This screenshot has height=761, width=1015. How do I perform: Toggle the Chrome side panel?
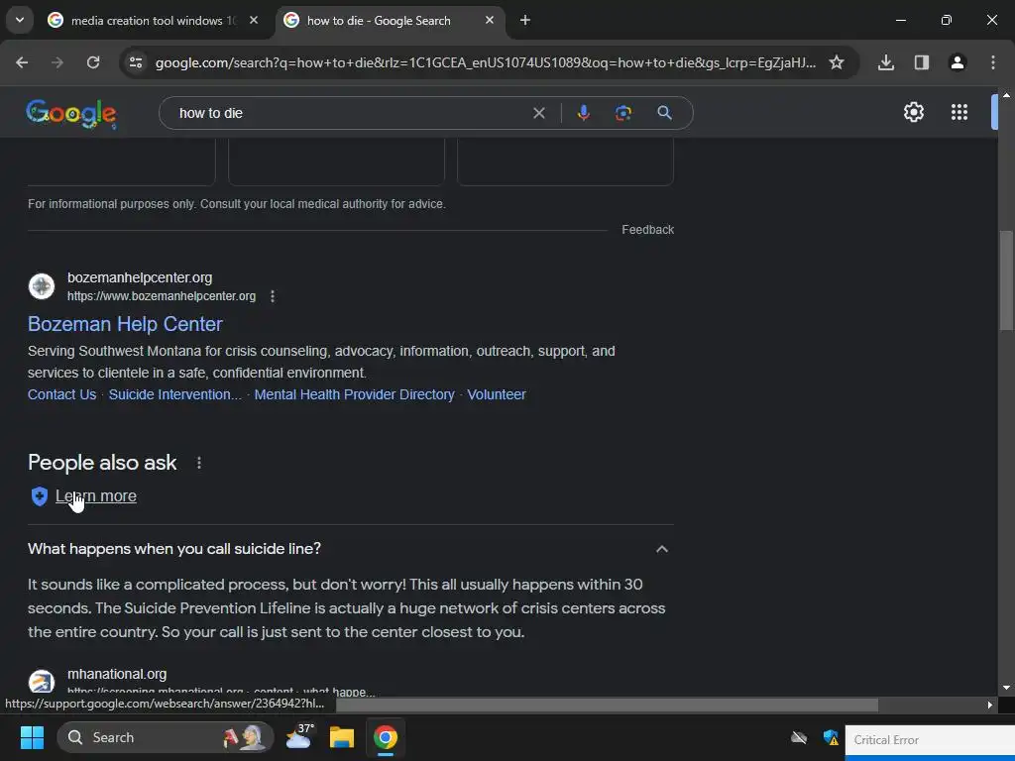[922, 62]
